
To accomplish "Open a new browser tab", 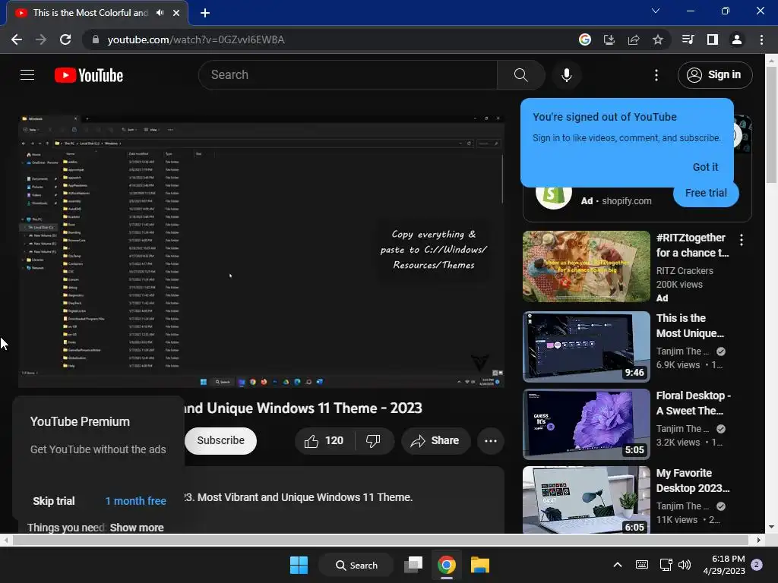I will click(205, 13).
